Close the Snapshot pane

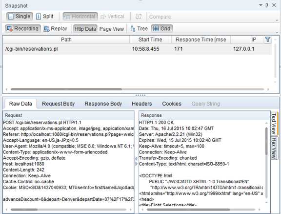click(x=274, y=5)
